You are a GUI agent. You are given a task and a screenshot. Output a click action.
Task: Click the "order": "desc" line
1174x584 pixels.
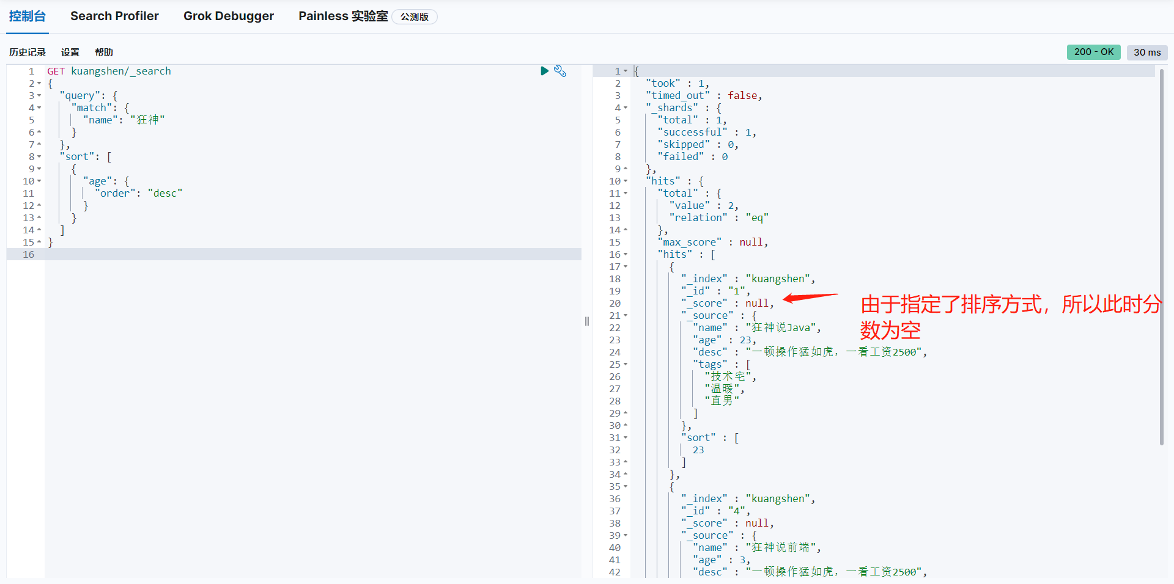tap(139, 193)
